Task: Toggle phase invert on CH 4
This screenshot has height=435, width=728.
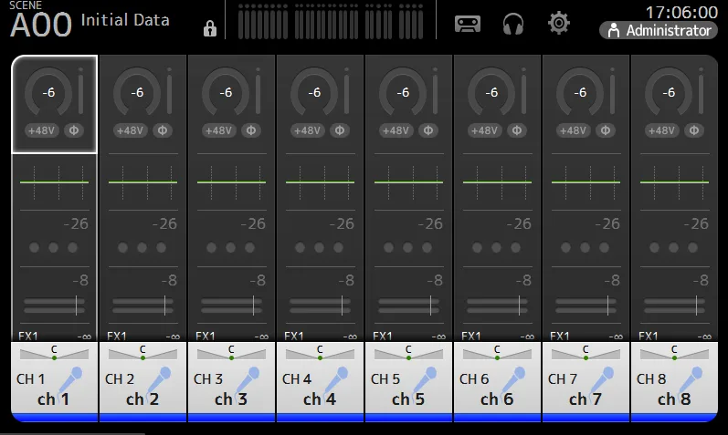Action: (x=340, y=130)
